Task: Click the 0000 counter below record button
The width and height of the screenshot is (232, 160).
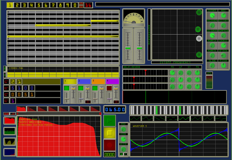Action: (x=109, y=154)
